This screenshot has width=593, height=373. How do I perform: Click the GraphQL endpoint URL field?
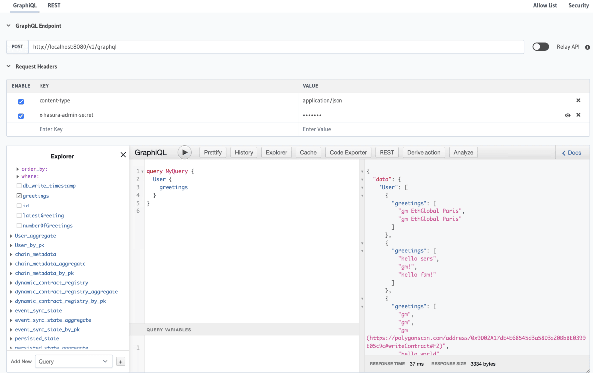tap(277, 46)
